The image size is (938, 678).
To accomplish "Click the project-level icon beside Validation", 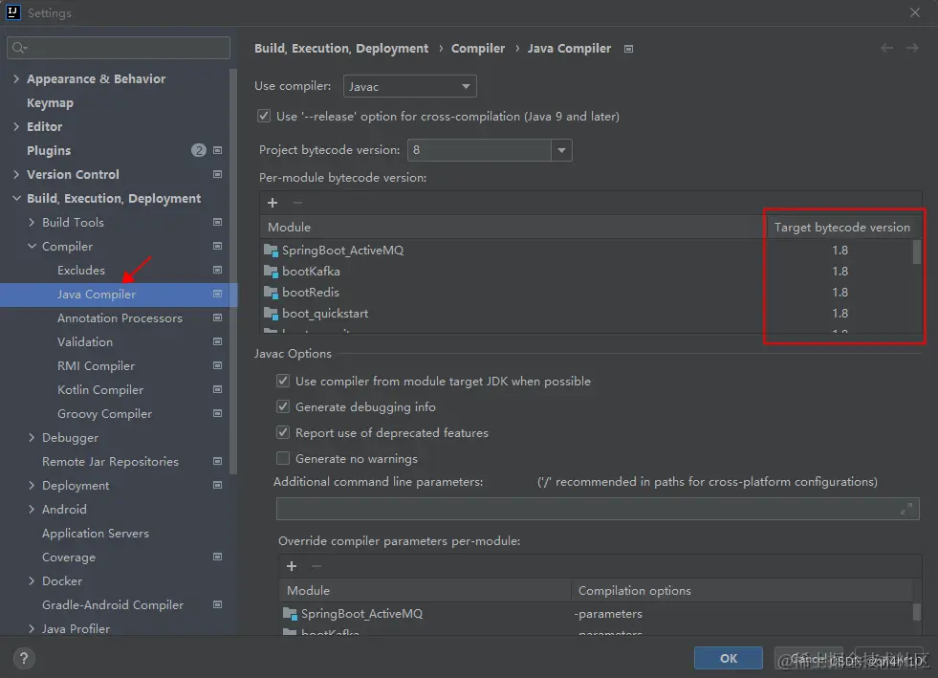I will (217, 341).
